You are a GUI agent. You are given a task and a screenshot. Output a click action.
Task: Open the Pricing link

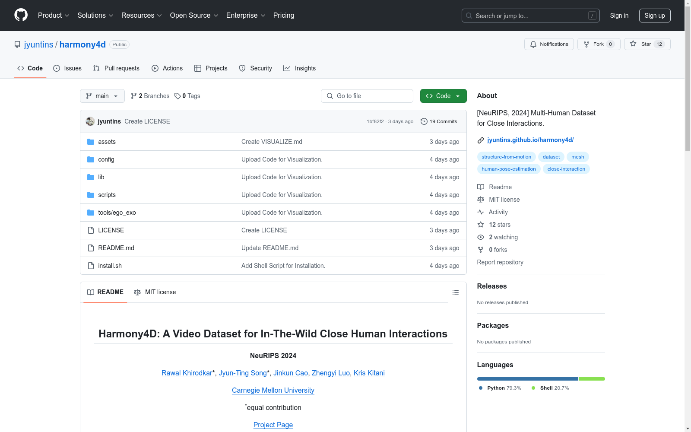point(284,15)
